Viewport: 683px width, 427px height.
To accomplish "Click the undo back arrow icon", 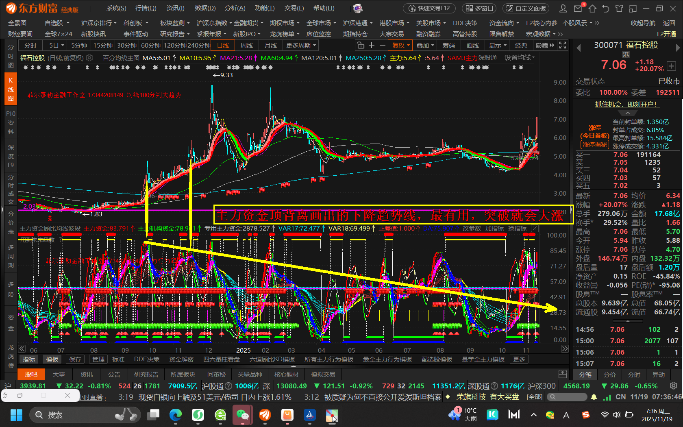I will 606,8.
